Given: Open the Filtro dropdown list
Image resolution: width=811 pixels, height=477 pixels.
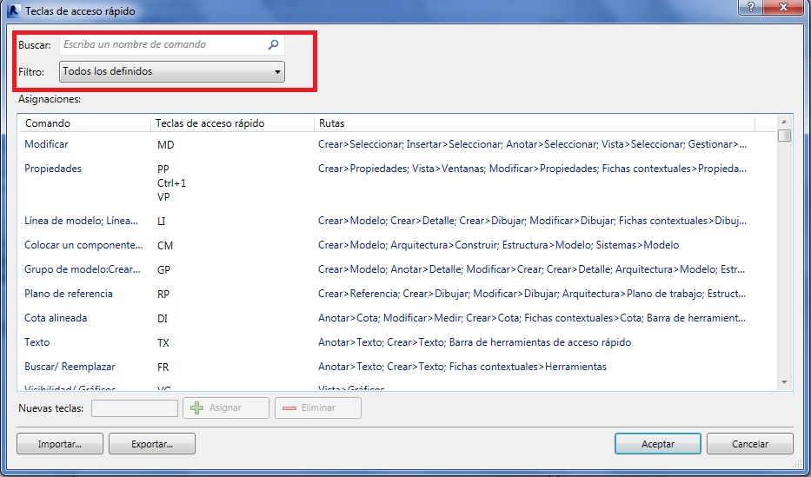Looking at the screenshot, I should point(172,72).
